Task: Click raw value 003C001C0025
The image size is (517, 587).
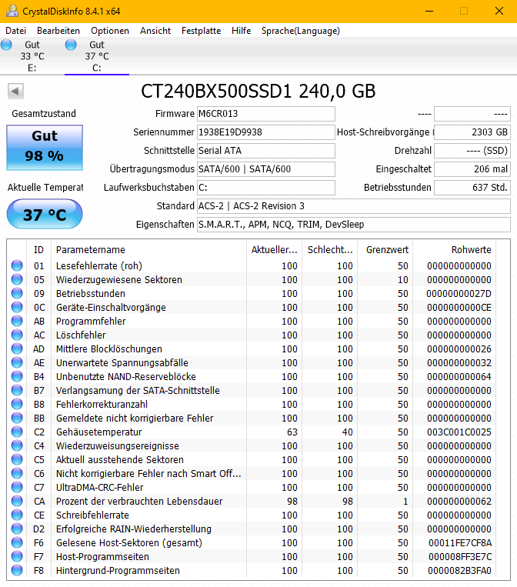Action: pyautogui.click(x=459, y=432)
